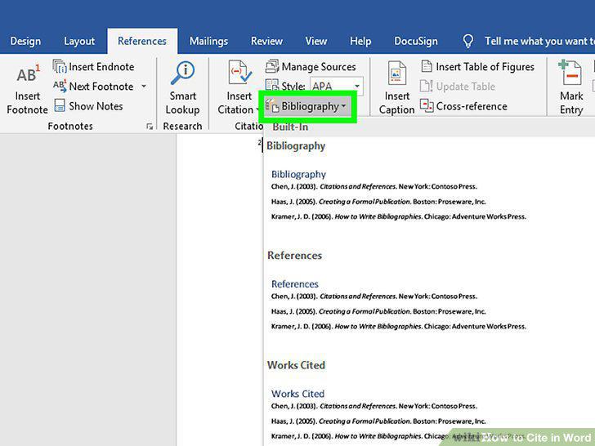Click the Research group label
Screen dimensions: 595x446
pos(182,127)
